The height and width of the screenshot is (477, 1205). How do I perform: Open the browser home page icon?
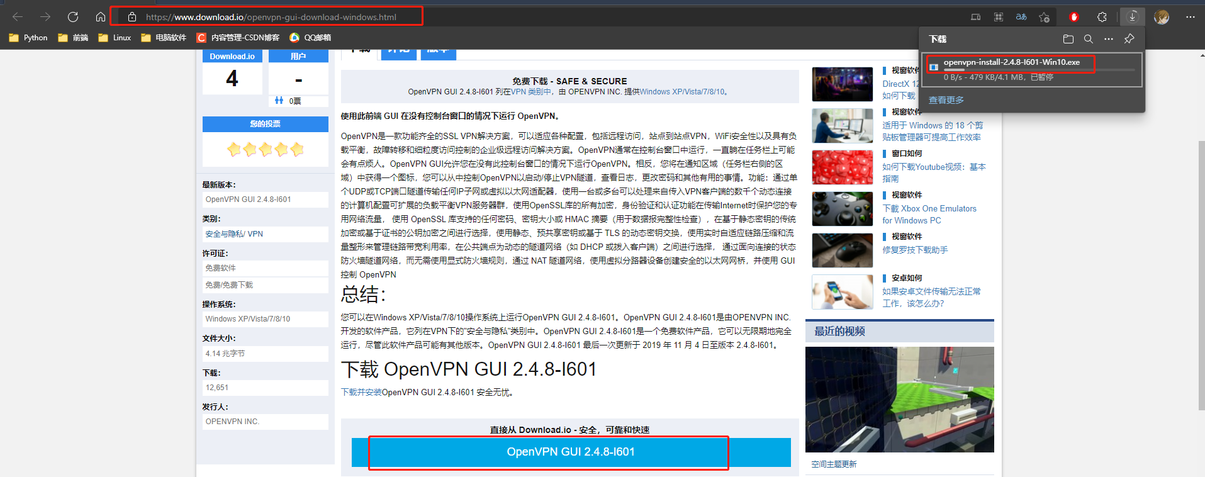[101, 17]
